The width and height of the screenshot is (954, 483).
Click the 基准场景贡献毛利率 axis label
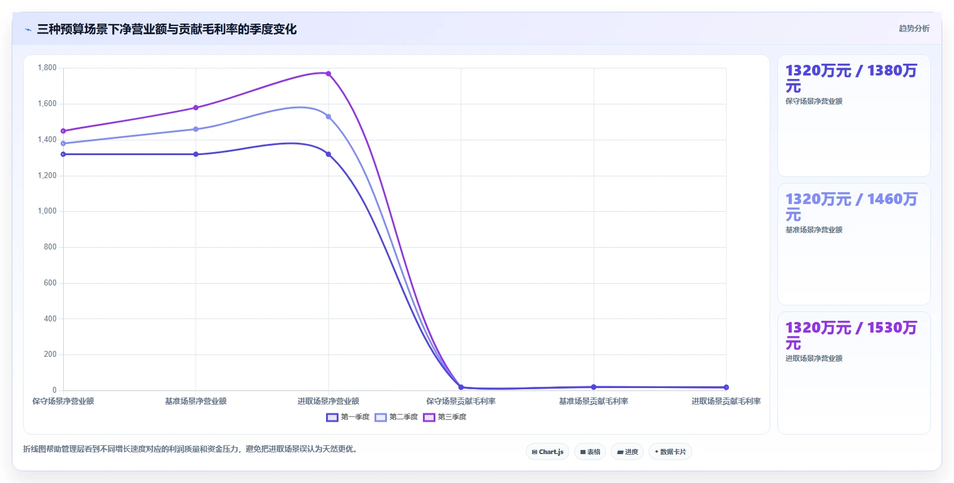pos(594,401)
